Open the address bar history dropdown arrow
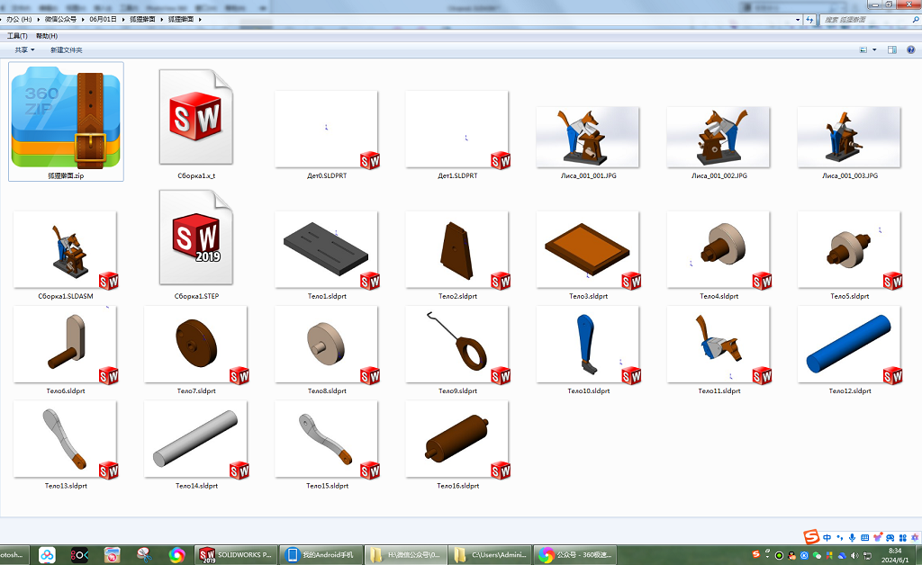The width and height of the screenshot is (922, 565). coord(798,20)
